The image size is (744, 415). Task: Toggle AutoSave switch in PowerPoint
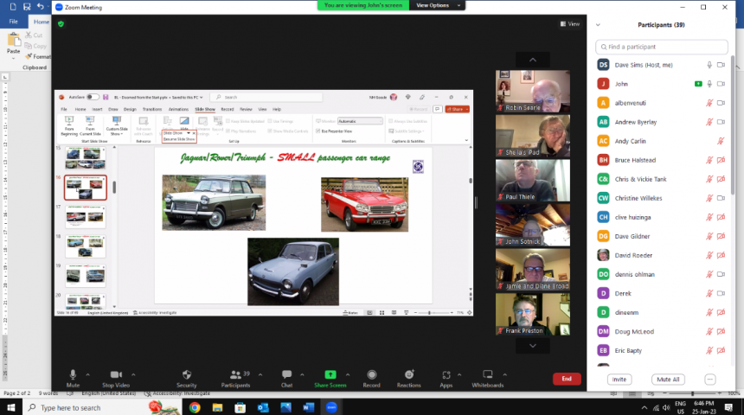(93, 97)
